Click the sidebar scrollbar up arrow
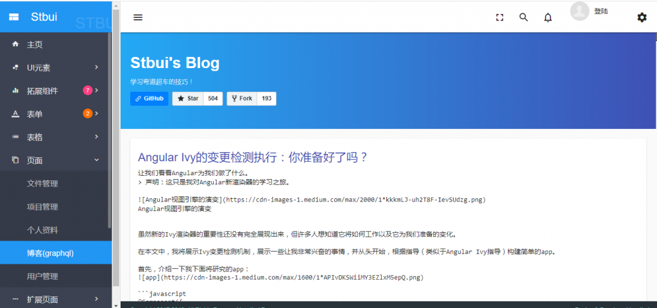The height and width of the screenshot is (308, 657). click(117, 4)
